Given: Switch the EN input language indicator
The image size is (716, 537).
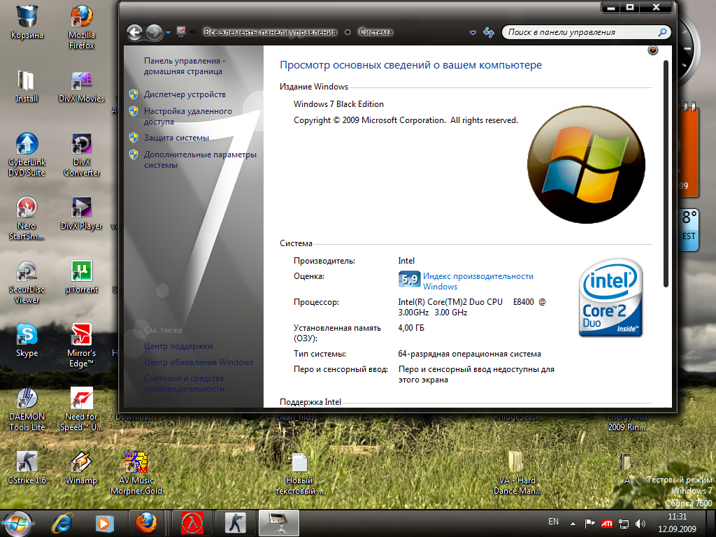Looking at the screenshot, I should coord(554,522).
